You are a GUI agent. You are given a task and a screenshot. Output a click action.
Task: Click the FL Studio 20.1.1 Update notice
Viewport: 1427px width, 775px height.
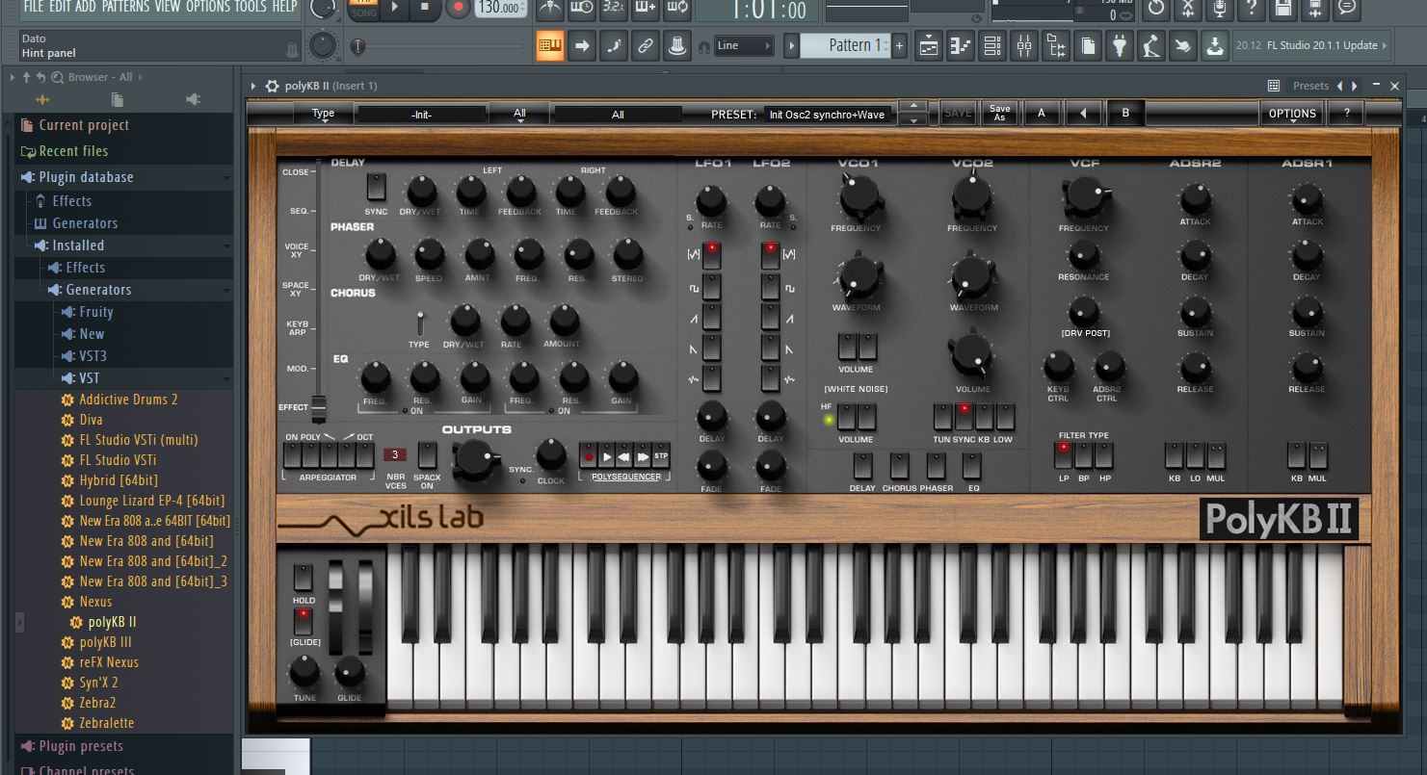point(1311,45)
